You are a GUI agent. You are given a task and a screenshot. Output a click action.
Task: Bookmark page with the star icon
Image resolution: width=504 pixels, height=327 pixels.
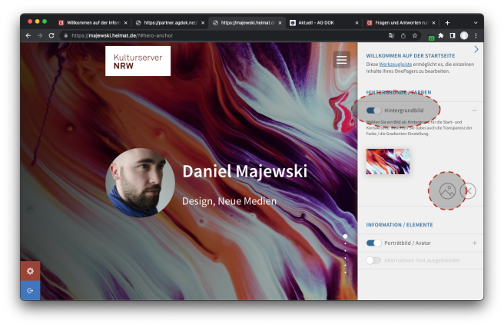[415, 35]
